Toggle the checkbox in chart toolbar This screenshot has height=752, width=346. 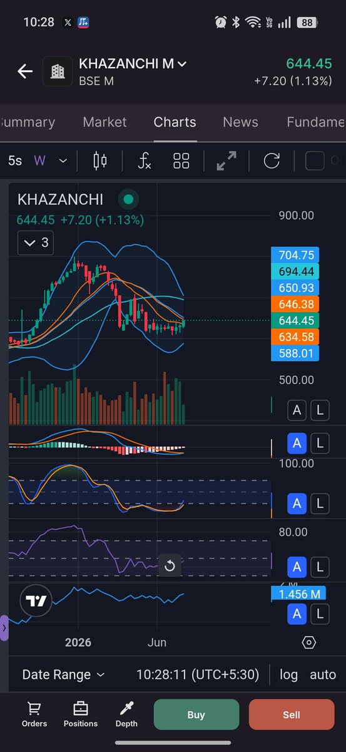click(x=315, y=161)
